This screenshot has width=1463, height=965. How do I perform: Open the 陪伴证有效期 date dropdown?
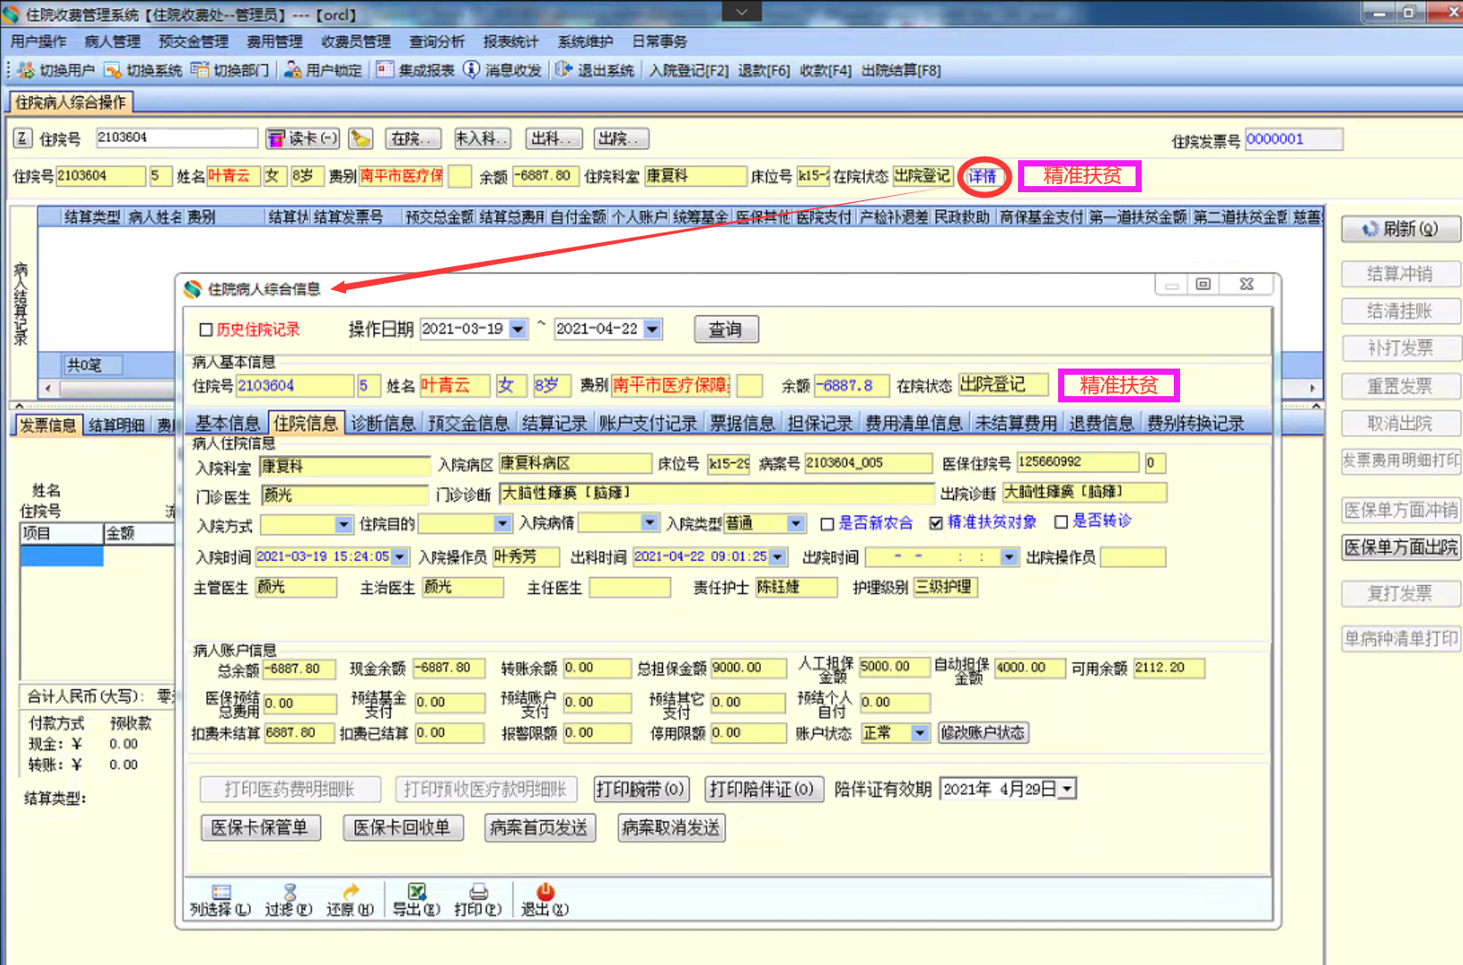click(x=1068, y=790)
